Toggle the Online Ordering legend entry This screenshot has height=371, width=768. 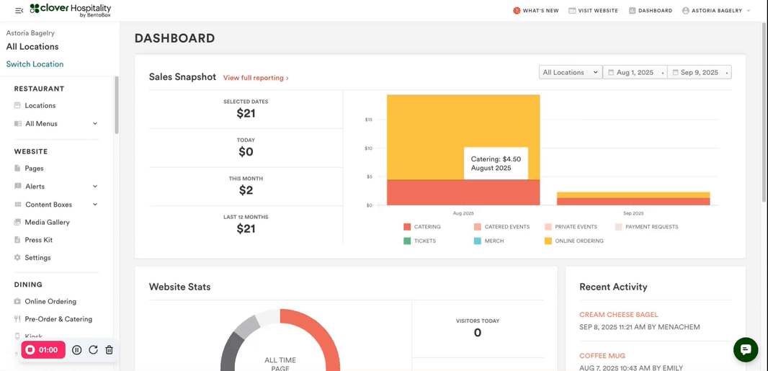click(573, 241)
